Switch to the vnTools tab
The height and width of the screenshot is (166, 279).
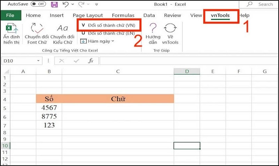[x=220, y=15]
